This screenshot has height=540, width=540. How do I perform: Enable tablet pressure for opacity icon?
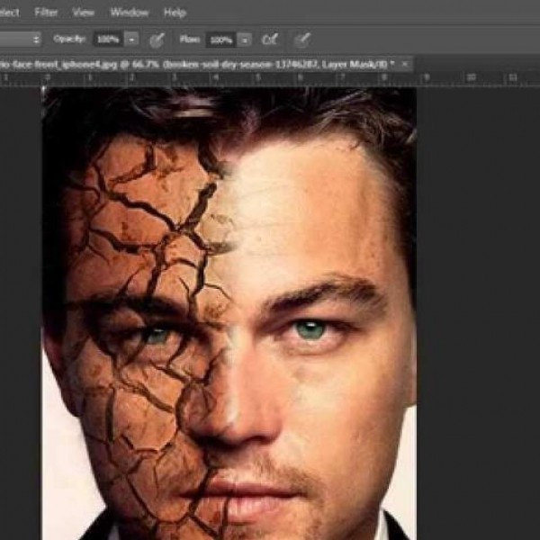[157, 40]
